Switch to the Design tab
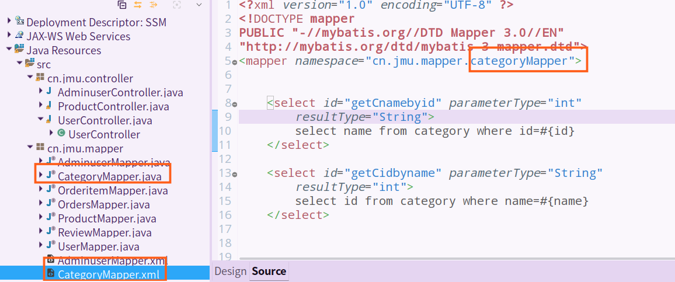This screenshot has height=282, width=675. 230,271
